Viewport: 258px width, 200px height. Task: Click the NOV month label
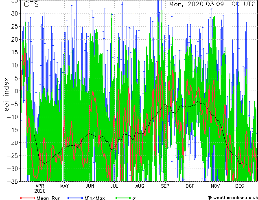[215, 186]
